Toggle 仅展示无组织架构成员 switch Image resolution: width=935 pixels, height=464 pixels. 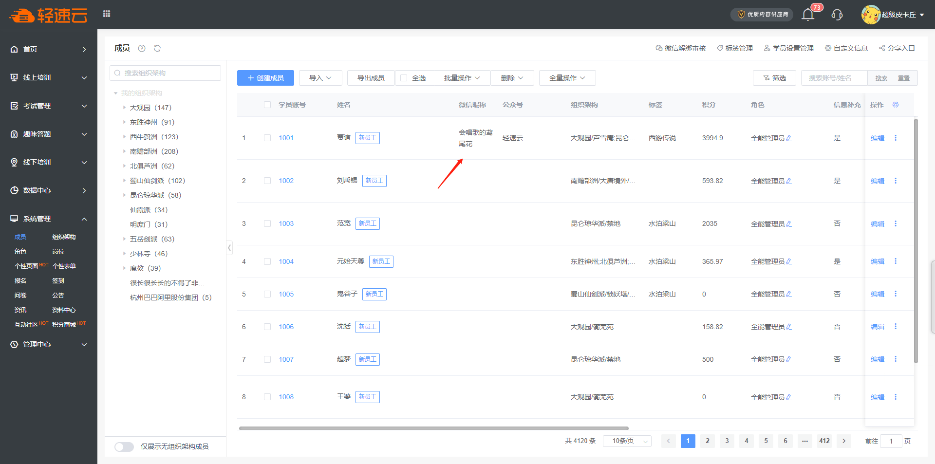click(x=124, y=447)
